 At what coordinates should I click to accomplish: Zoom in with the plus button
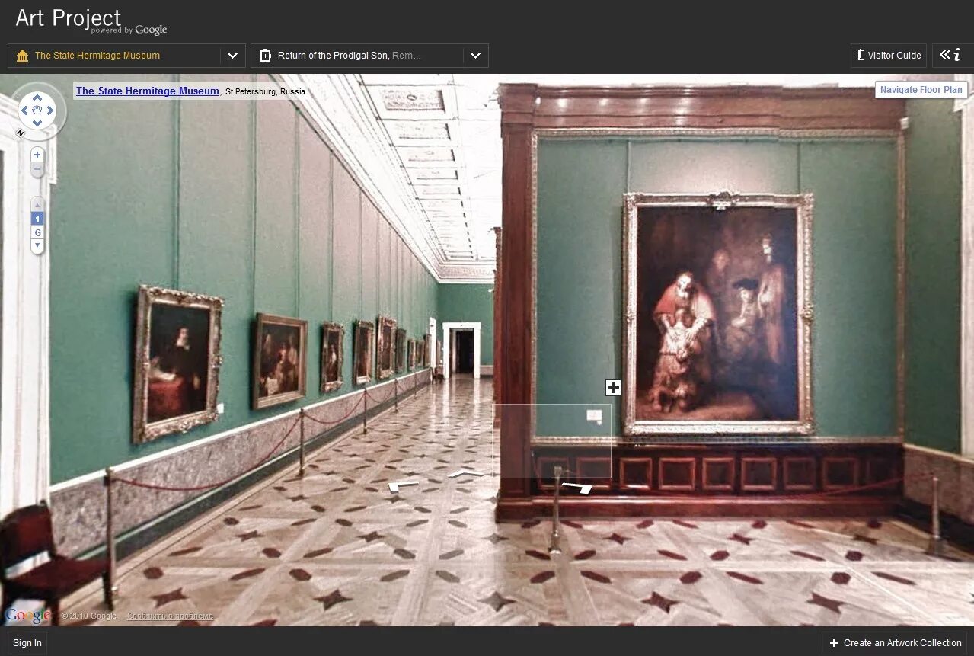point(37,155)
